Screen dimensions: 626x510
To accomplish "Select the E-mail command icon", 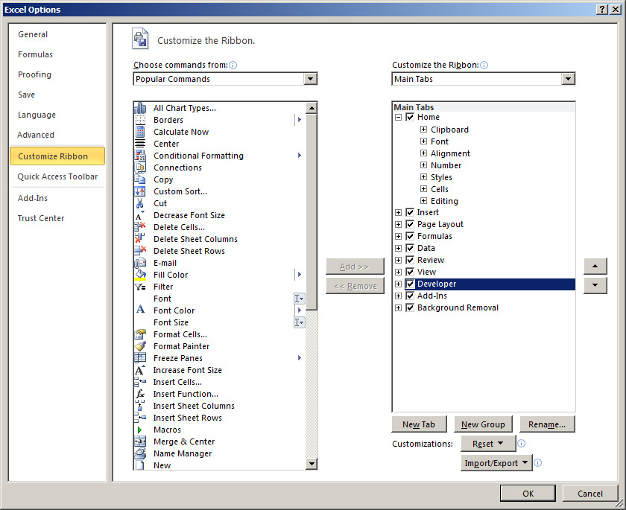I will (x=140, y=263).
